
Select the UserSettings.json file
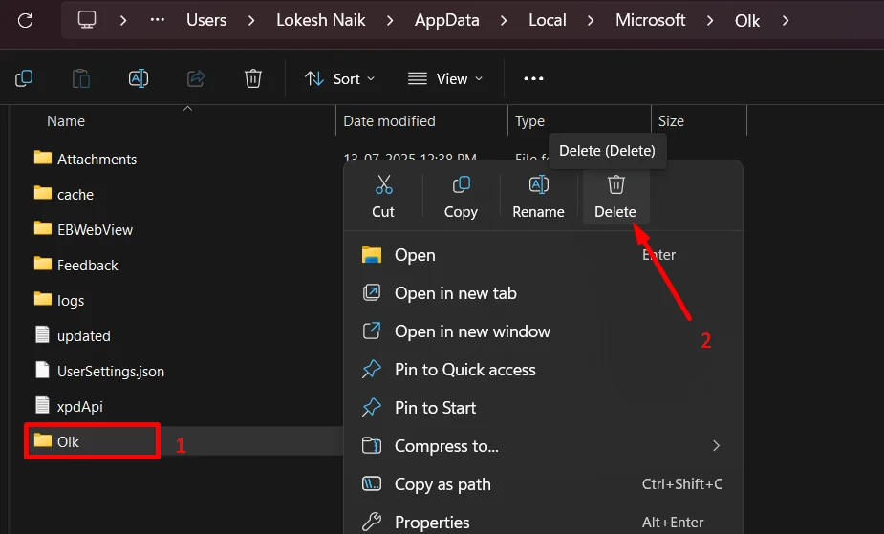click(99, 372)
